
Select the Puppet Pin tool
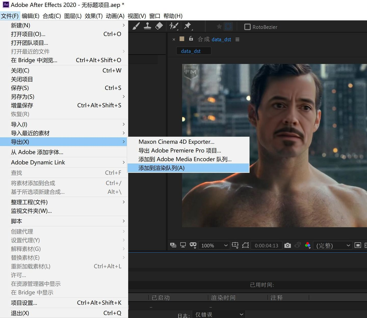(x=188, y=26)
